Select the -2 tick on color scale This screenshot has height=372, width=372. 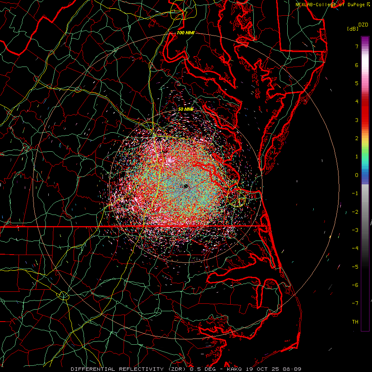tap(355, 212)
